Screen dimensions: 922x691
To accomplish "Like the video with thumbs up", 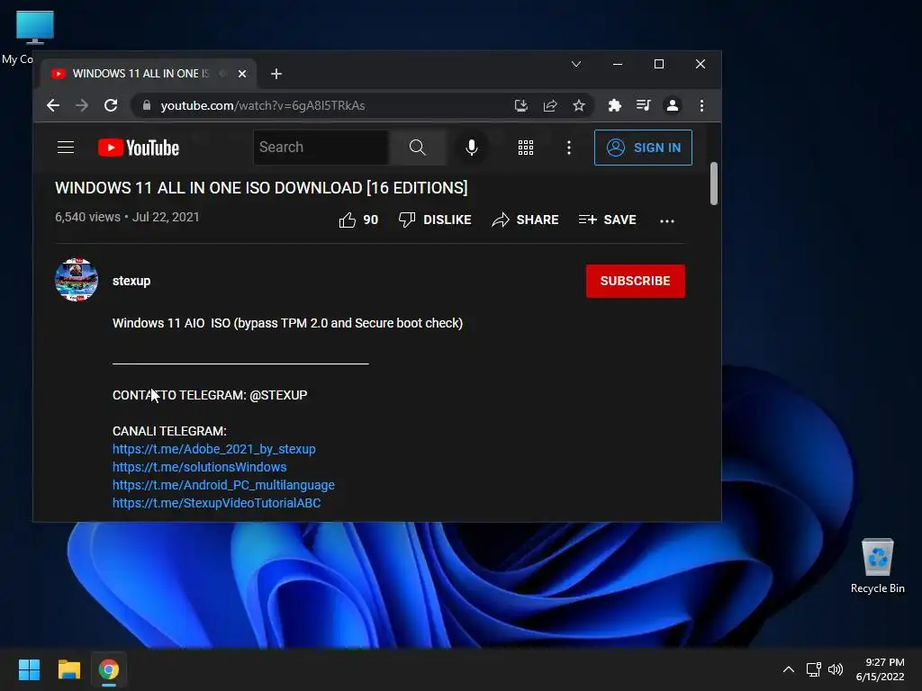I will point(358,220).
